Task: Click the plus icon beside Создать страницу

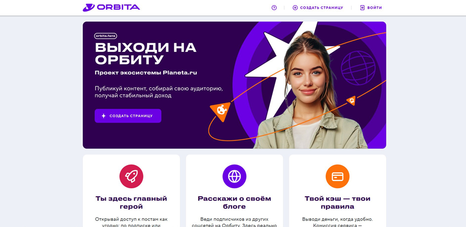Action: [x=295, y=8]
